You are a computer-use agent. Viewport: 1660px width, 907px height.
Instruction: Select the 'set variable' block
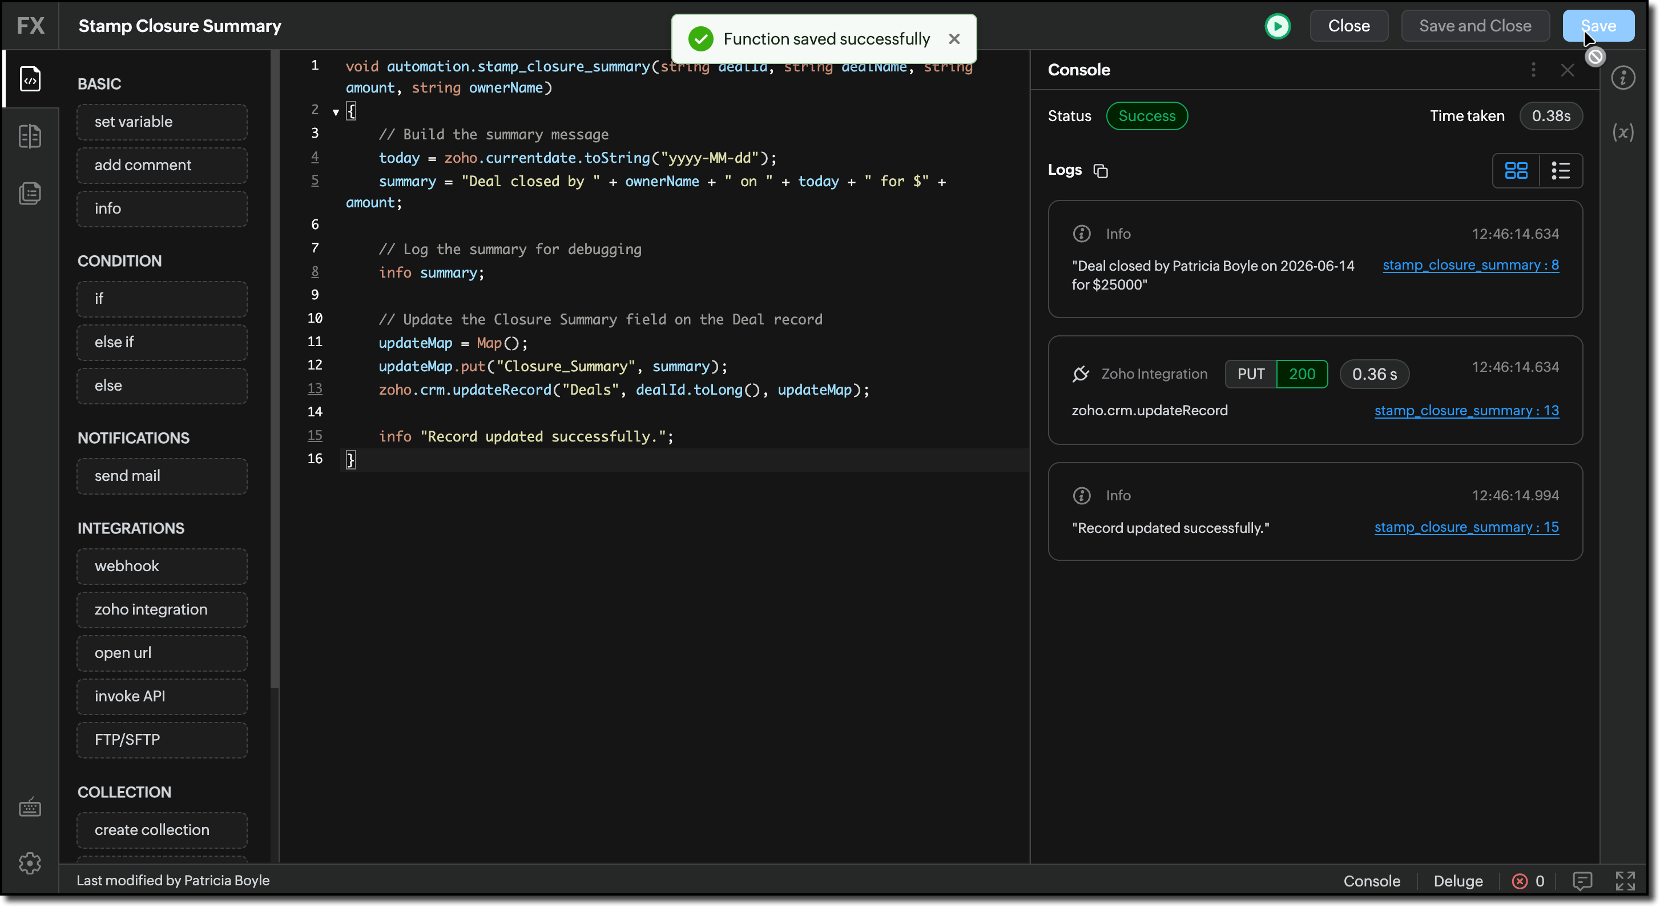162,122
